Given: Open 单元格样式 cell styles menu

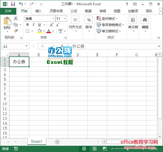Looking at the screenshot, I should 109,31.
